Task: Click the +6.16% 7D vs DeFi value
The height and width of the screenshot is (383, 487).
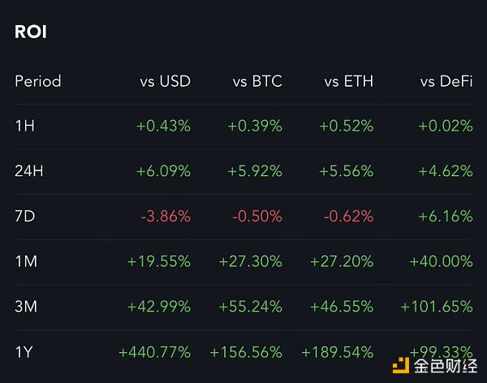Action: (446, 217)
